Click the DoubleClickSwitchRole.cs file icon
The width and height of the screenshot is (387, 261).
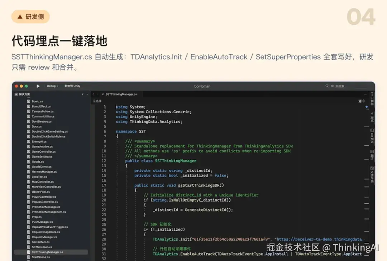[29, 136]
